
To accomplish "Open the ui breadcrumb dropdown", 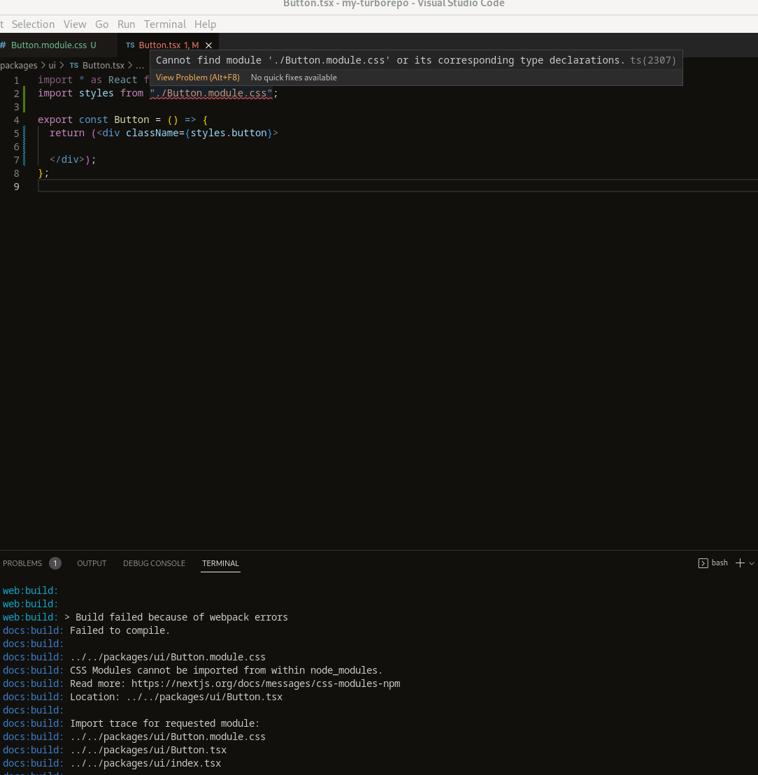I will pos(52,65).
